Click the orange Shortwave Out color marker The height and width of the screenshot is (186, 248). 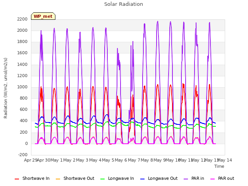coord(58,179)
